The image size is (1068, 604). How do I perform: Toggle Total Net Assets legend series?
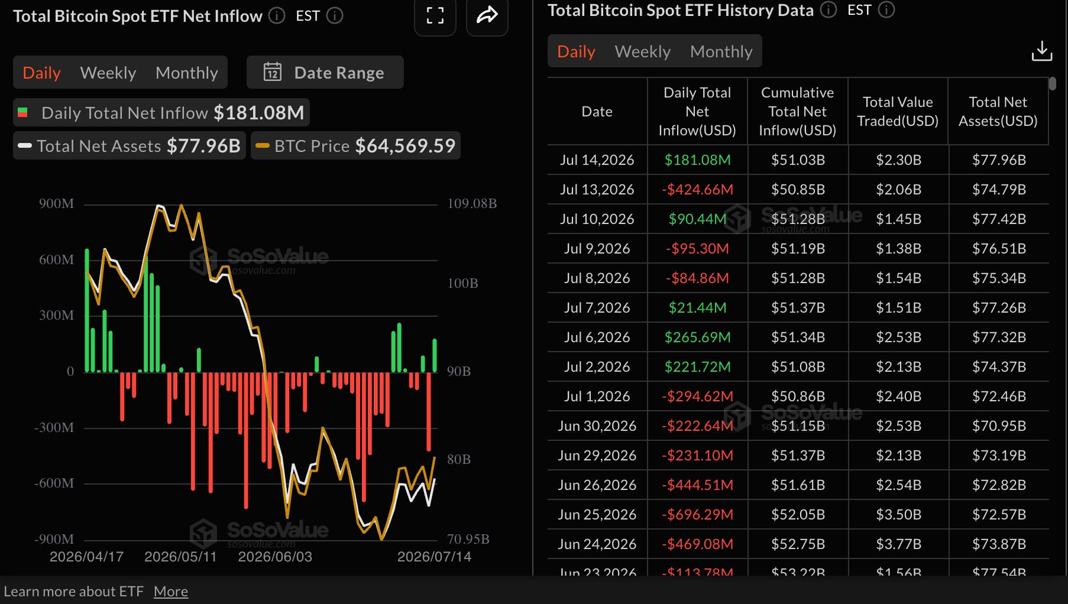[130, 146]
